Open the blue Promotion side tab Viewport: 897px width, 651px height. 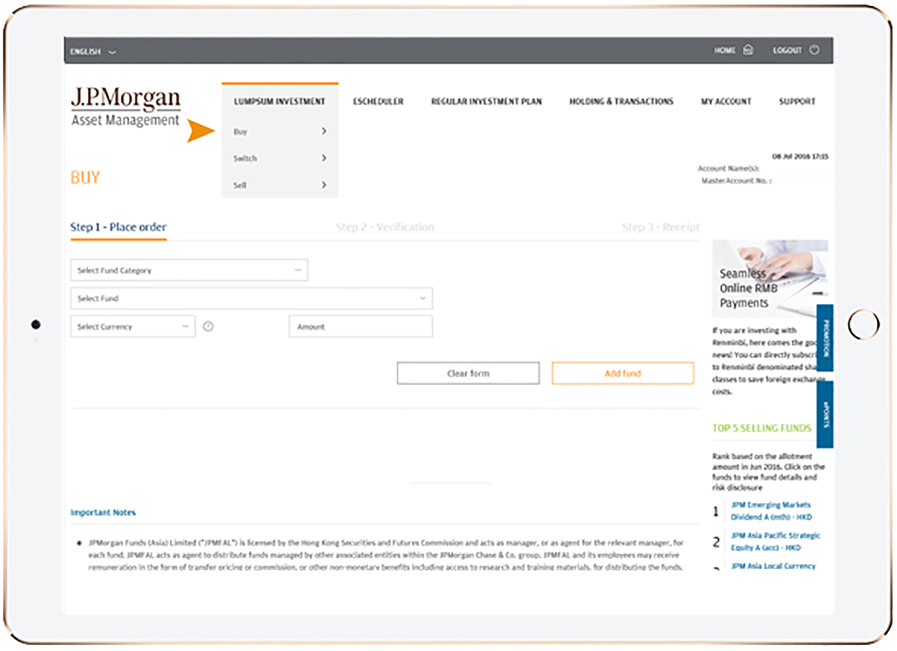coord(825,338)
